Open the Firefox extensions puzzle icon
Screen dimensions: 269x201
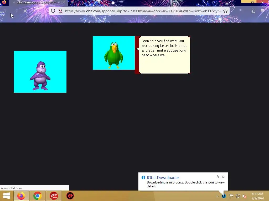[253, 11]
